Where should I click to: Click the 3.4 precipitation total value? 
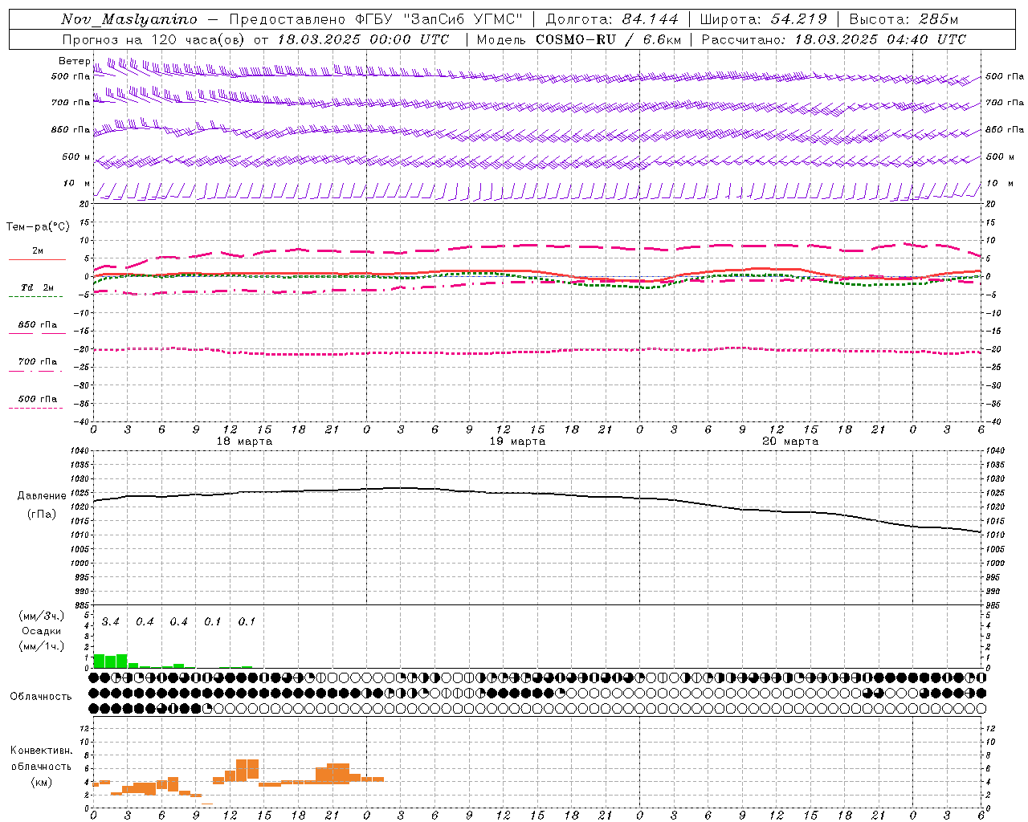click(111, 621)
